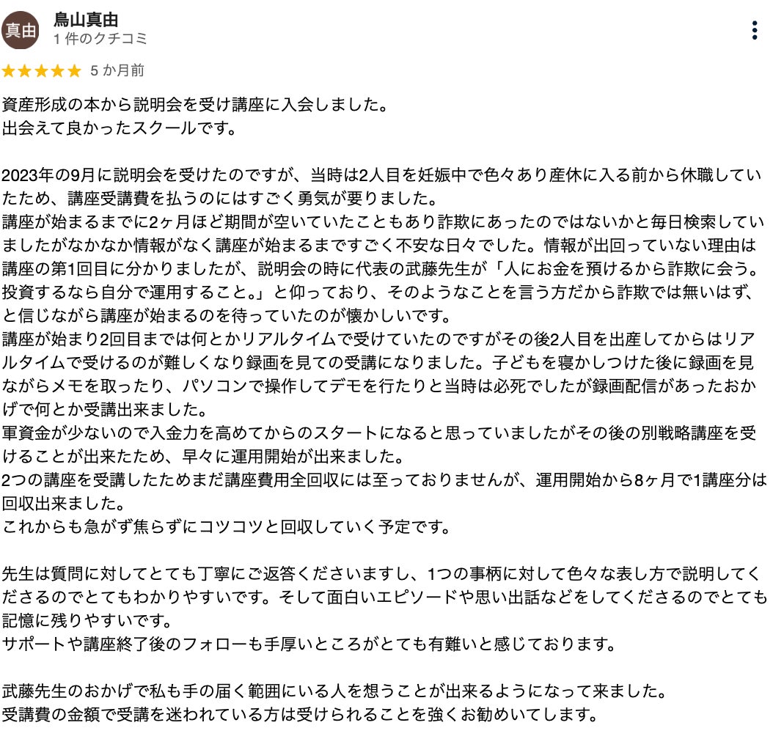Select the fifth yellow rating star

click(75, 71)
